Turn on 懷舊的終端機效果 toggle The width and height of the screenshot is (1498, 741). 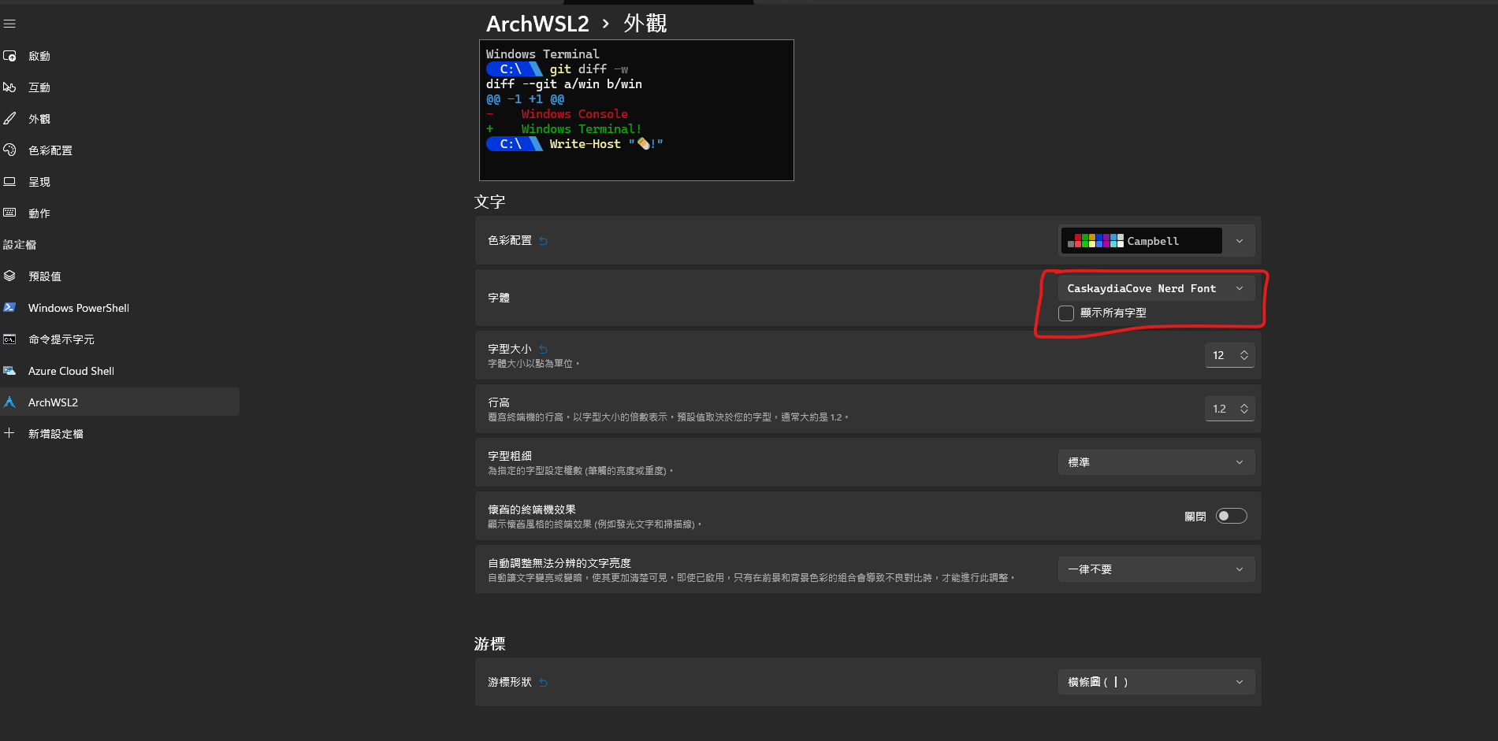coord(1231,516)
